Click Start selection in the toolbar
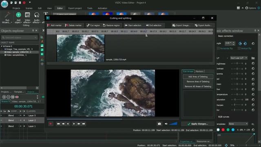 [x=133, y=25]
